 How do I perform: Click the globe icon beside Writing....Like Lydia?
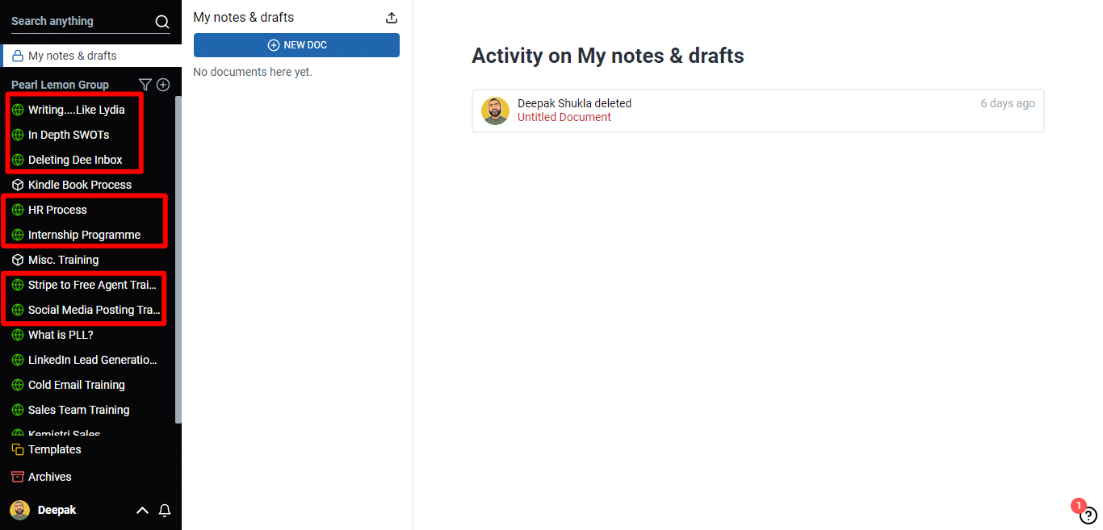18,110
